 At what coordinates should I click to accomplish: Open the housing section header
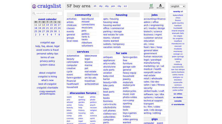click(x=121, y=15)
